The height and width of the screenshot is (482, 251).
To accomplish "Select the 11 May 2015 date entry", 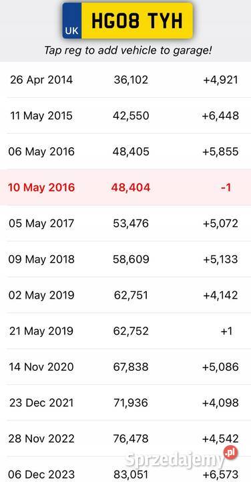I will 41,116.
